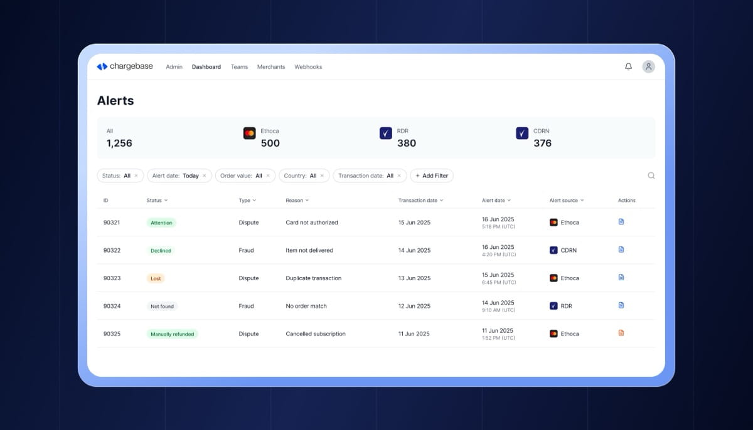Open document icon for alert 90321
The width and height of the screenshot is (753, 430).
[x=621, y=221]
